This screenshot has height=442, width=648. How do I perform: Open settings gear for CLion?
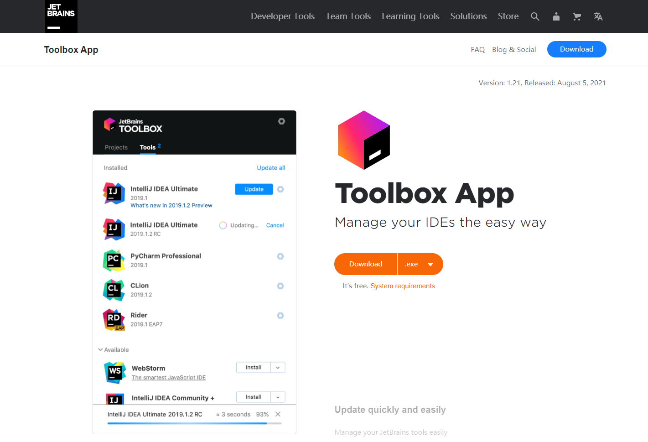tap(280, 286)
